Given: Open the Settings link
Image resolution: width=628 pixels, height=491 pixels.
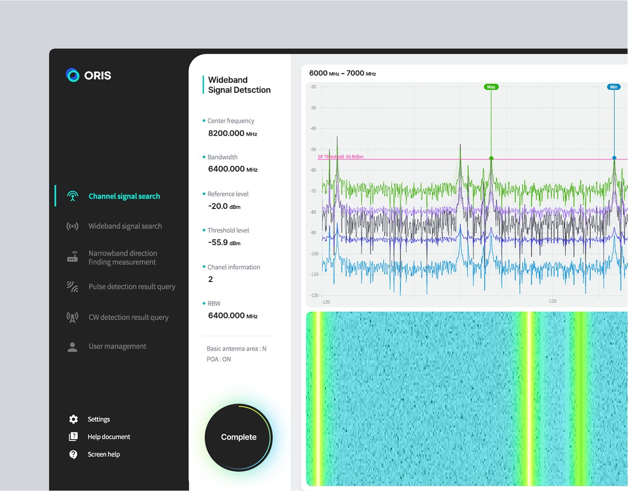Looking at the screenshot, I should (x=99, y=419).
